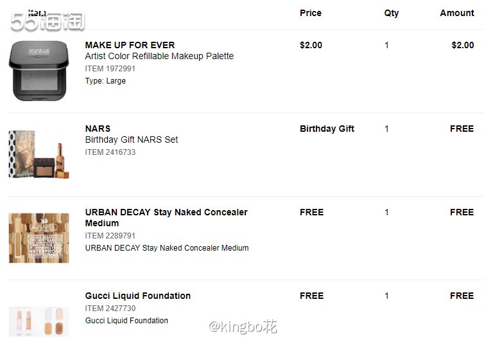
Task: Open the NARS brand name link
Action: coord(98,129)
